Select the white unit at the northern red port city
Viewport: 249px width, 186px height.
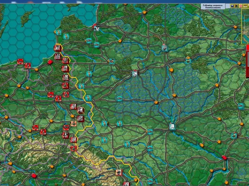(96, 28)
